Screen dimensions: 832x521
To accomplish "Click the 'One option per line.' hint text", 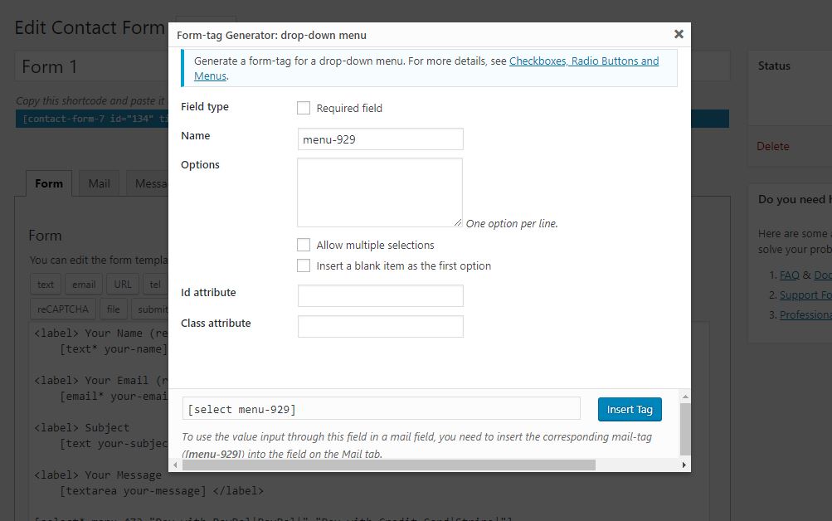I will click(512, 223).
